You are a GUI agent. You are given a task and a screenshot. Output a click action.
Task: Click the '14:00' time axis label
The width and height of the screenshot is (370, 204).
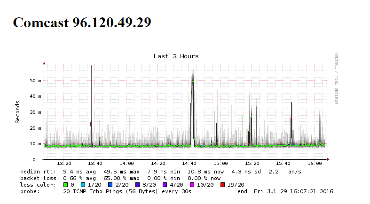126,164
